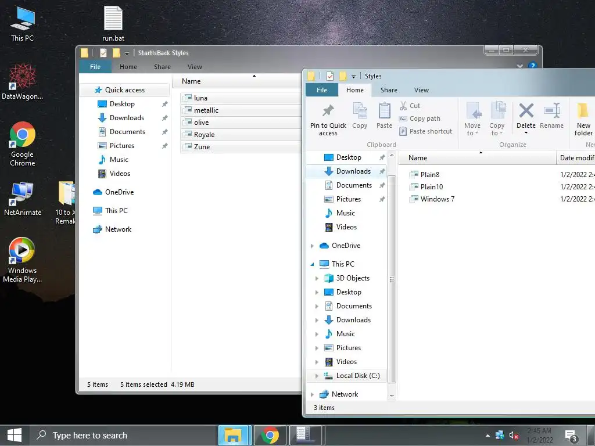This screenshot has width=595, height=446.
Task: Expand Videos node under This PC
Action: click(x=317, y=362)
